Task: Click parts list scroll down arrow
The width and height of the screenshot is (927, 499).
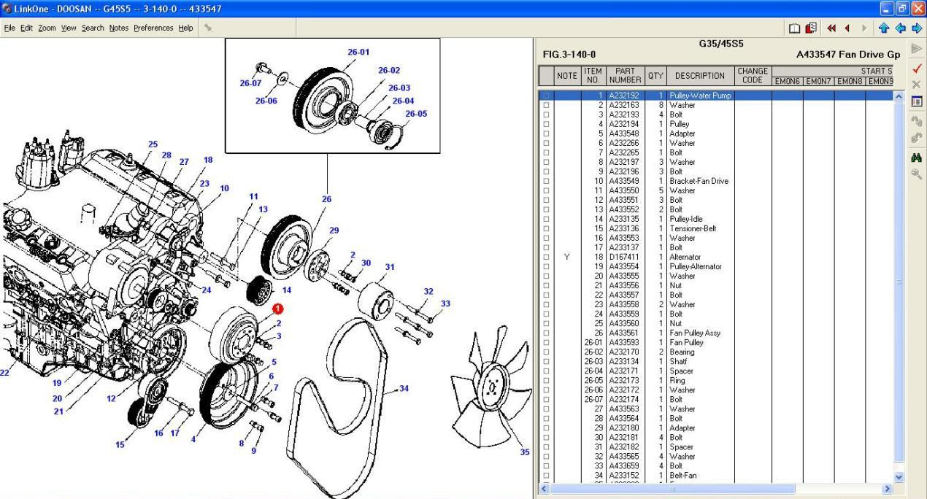Action: coord(899,476)
